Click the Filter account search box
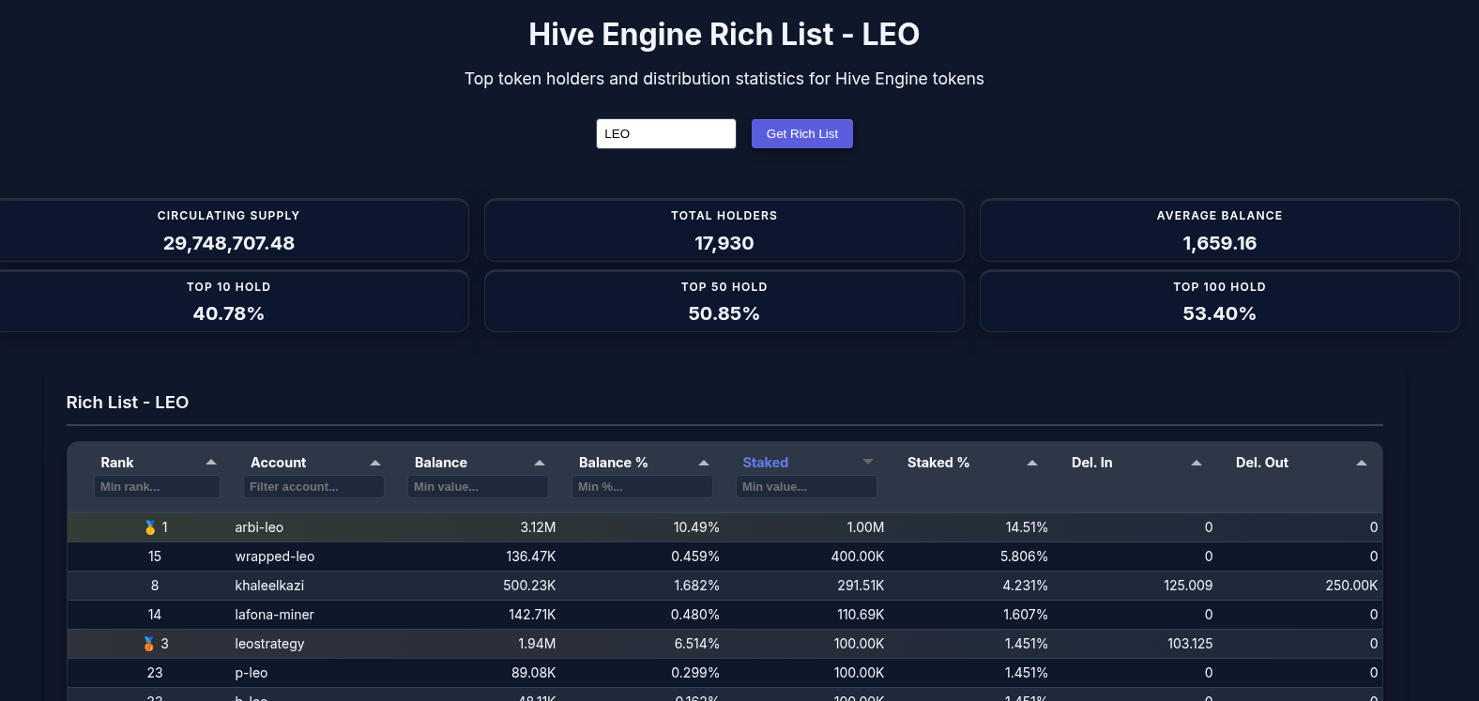This screenshot has width=1479, height=701. click(x=313, y=486)
